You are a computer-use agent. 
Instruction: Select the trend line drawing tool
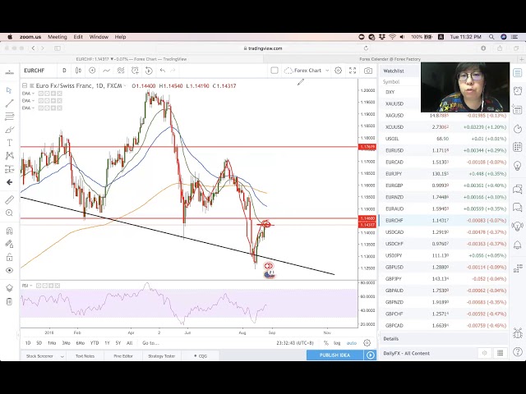click(x=10, y=103)
